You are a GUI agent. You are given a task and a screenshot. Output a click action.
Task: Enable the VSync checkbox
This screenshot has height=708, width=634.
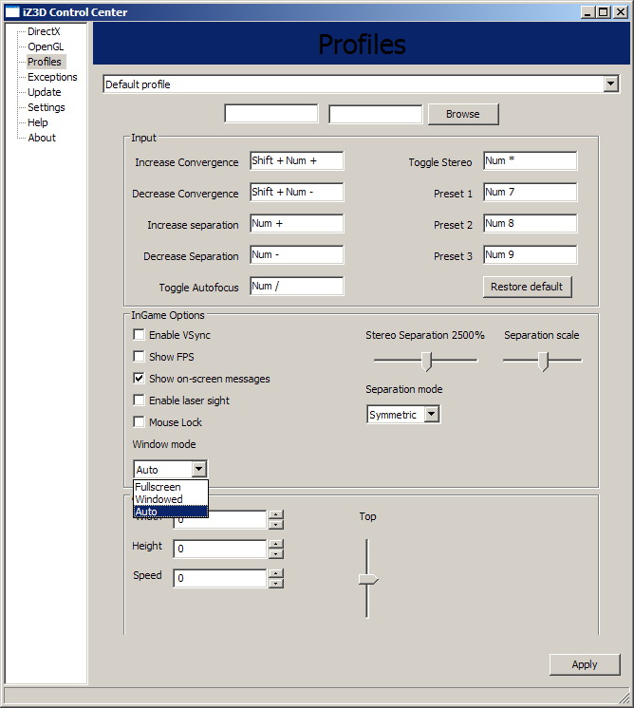point(140,335)
